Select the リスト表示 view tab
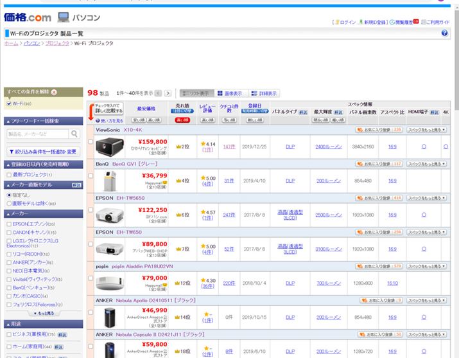This screenshot has height=358, width=459. pyautogui.click(x=195, y=93)
